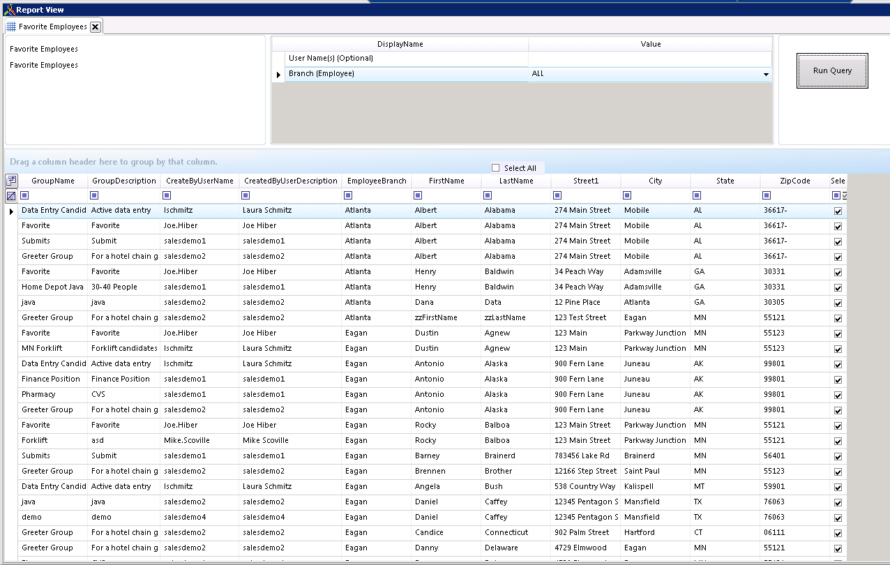Image resolution: width=890 pixels, height=565 pixels.
Task: Click the '783456 Lake Rd' street cell
Action: pos(586,456)
